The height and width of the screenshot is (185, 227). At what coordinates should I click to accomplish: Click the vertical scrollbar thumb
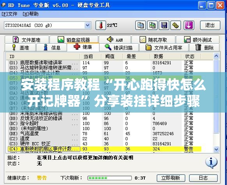pyautogui.click(x=216, y=96)
